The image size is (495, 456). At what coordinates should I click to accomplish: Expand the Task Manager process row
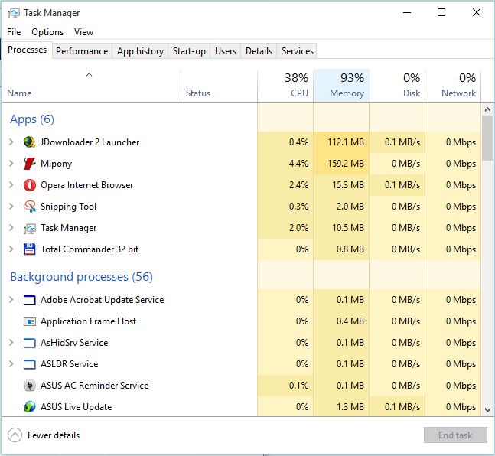(x=11, y=228)
